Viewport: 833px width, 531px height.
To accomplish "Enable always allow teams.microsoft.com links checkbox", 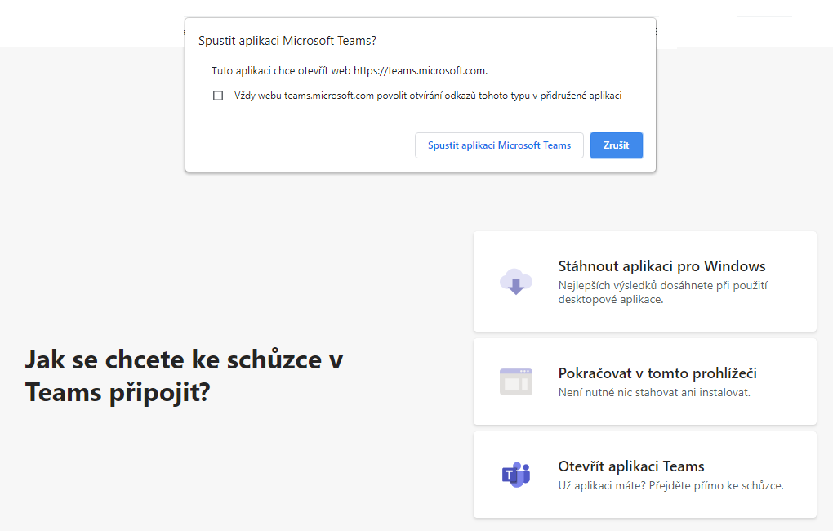I will [x=218, y=96].
